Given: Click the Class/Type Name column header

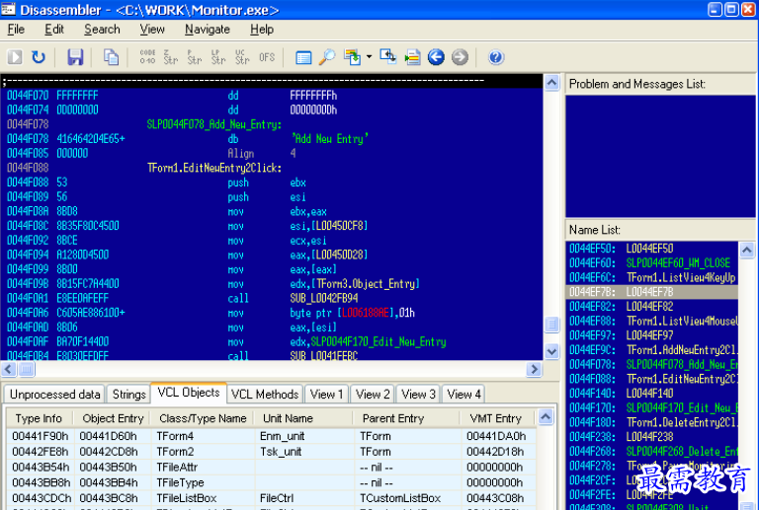Looking at the screenshot, I should [x=203, y=418].
